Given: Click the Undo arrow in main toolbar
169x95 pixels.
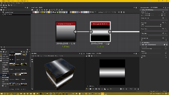Looking at the screenshot, I should tap(11, 5).
